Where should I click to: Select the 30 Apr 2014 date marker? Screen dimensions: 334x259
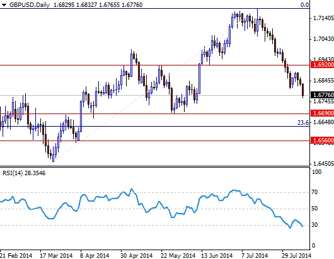coord(137,255)
